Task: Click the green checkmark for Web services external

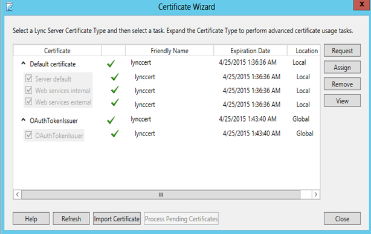Action: [115, 103]
